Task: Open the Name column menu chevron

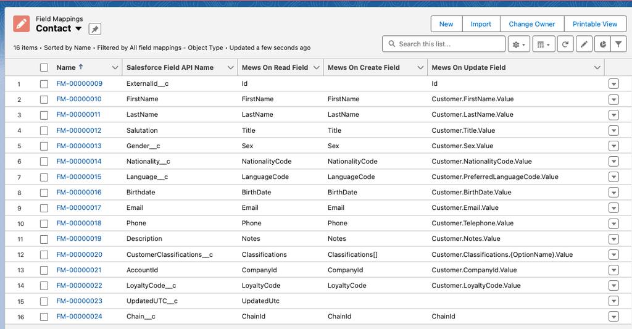Action: pos(115,68)
